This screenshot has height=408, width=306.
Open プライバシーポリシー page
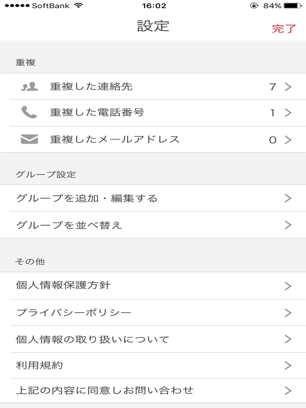(153, 313)
